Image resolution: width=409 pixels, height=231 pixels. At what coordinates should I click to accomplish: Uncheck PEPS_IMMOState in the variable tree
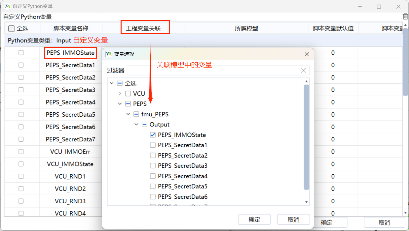pyautogui.click(x=153, y=135)
